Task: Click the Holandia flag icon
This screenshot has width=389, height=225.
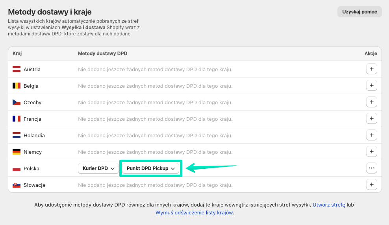Action: (17, 135)
